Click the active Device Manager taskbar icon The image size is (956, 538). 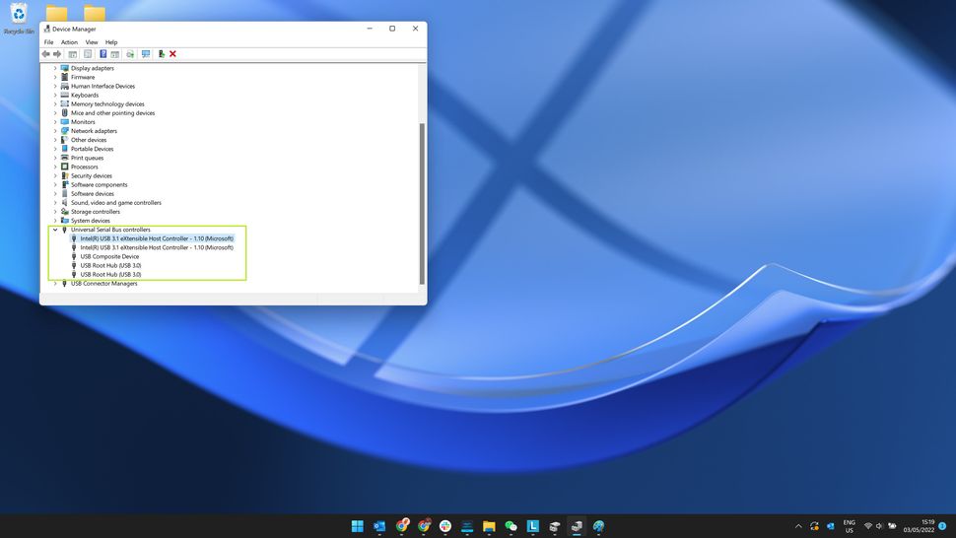(x=577, y=526)
